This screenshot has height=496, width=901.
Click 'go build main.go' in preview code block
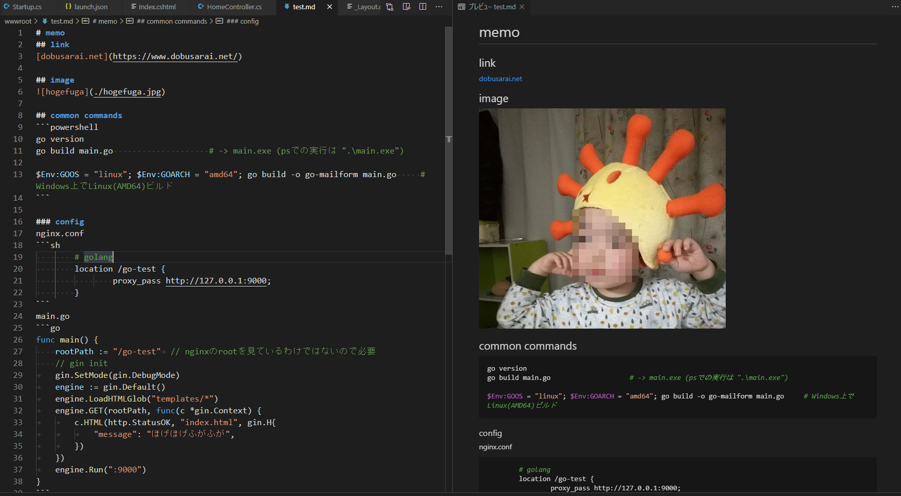click(519, 378)
